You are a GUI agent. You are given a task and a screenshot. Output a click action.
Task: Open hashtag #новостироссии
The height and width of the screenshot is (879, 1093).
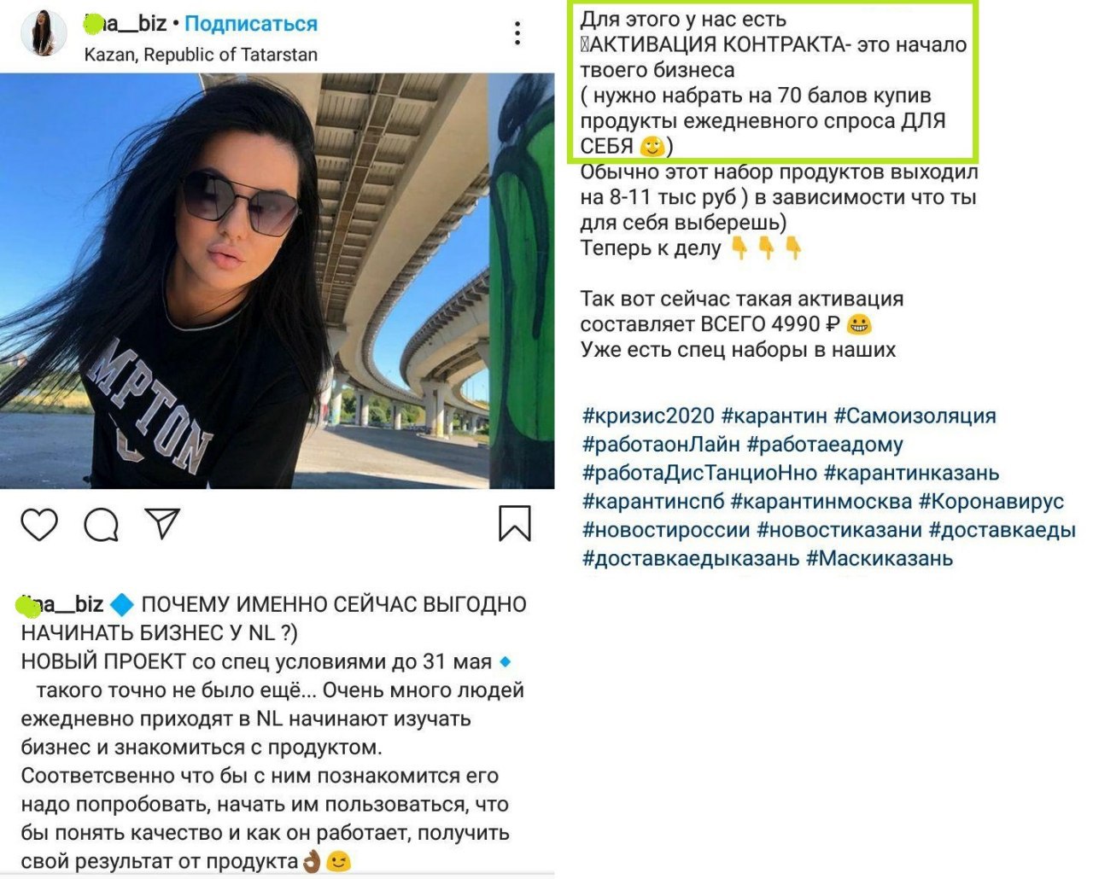click(666, 530)
